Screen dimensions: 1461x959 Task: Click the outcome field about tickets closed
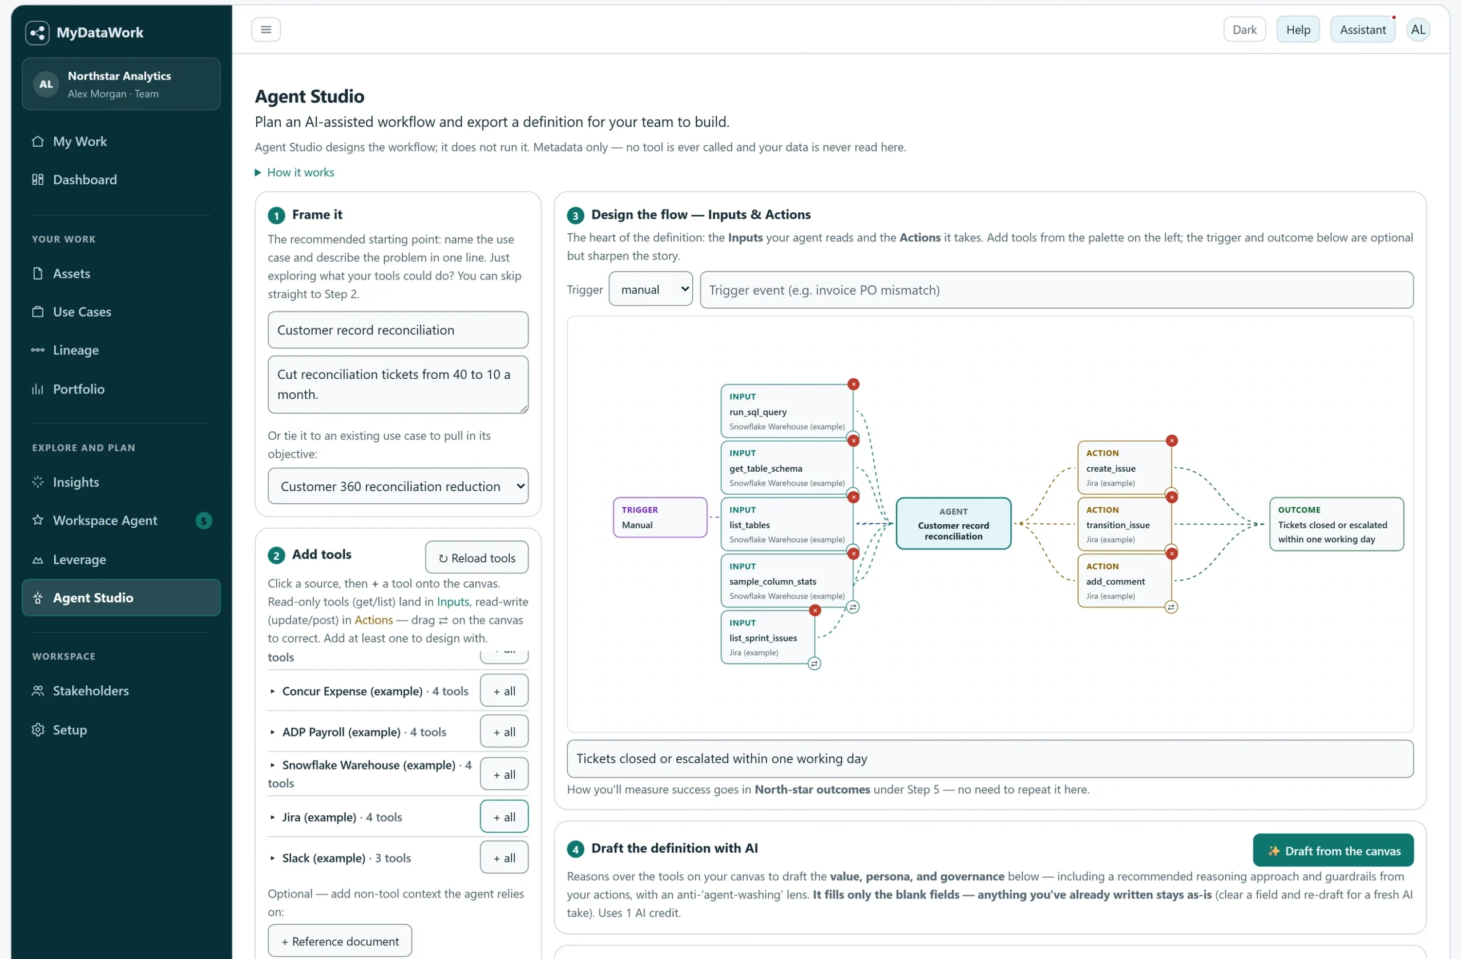990,758
